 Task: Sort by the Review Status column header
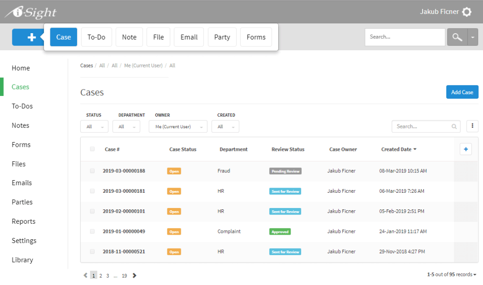(288, 149)
